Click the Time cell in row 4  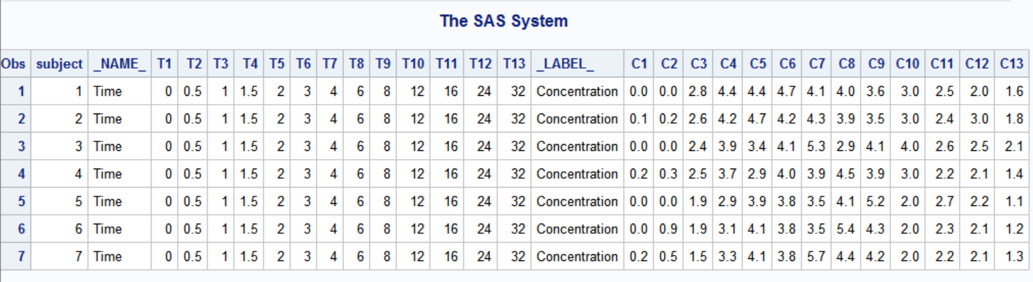108,174
